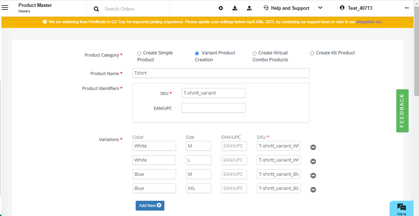Screen dimensions: 419x216
Task: Open the integration doc link
Action: point(369,22)
